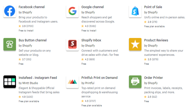
Task: Open the Shopify Inbox heading
Action: pyautogui.click(x=91, y=40)
